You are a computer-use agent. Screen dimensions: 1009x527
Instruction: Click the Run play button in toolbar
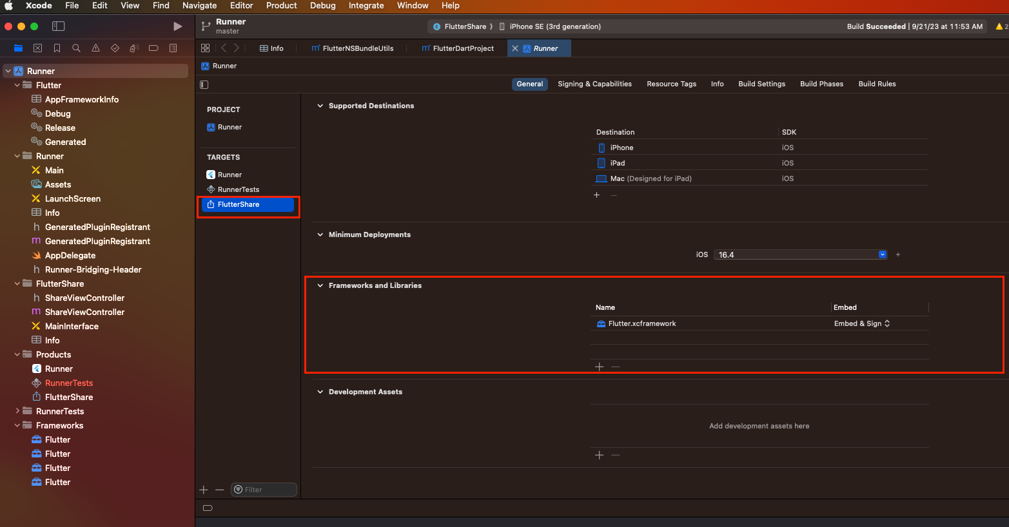coord(177,26)
